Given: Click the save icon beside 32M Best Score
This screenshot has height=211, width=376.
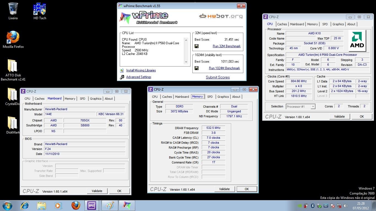Looking at the screenshot, I should click(x=197, y=46).
